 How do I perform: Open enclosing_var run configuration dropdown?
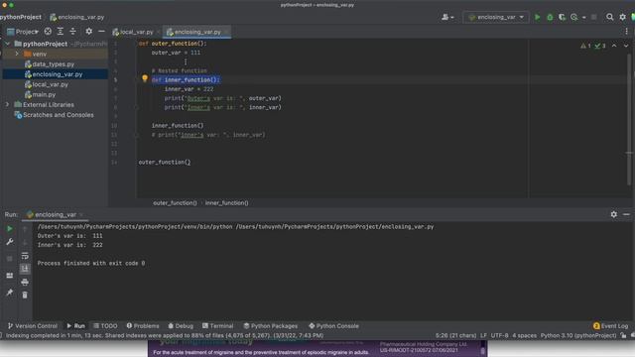coord(496,17)
